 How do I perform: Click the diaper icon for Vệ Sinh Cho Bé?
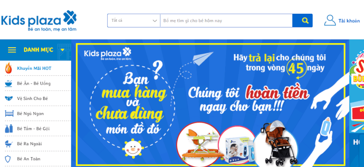pos(8,98)
